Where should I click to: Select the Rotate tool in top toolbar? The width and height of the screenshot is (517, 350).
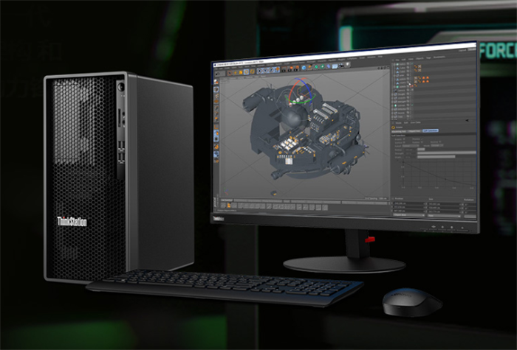pyautogui.click(x=251, y=72)
